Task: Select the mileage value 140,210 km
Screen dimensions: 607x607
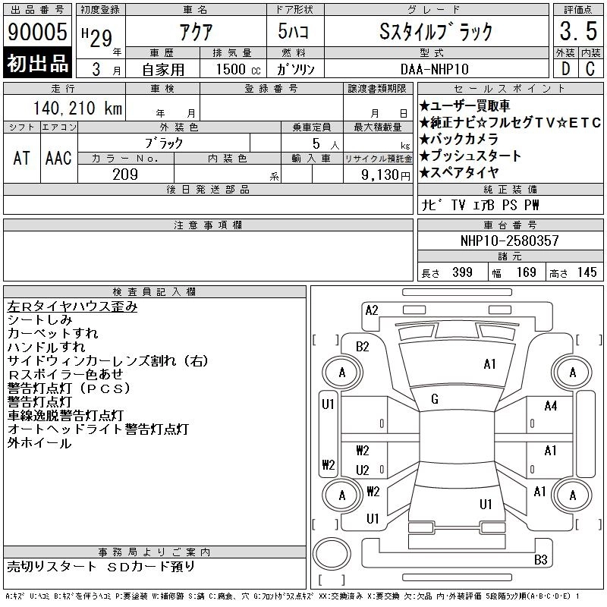Action: click(x=77, y=109)
